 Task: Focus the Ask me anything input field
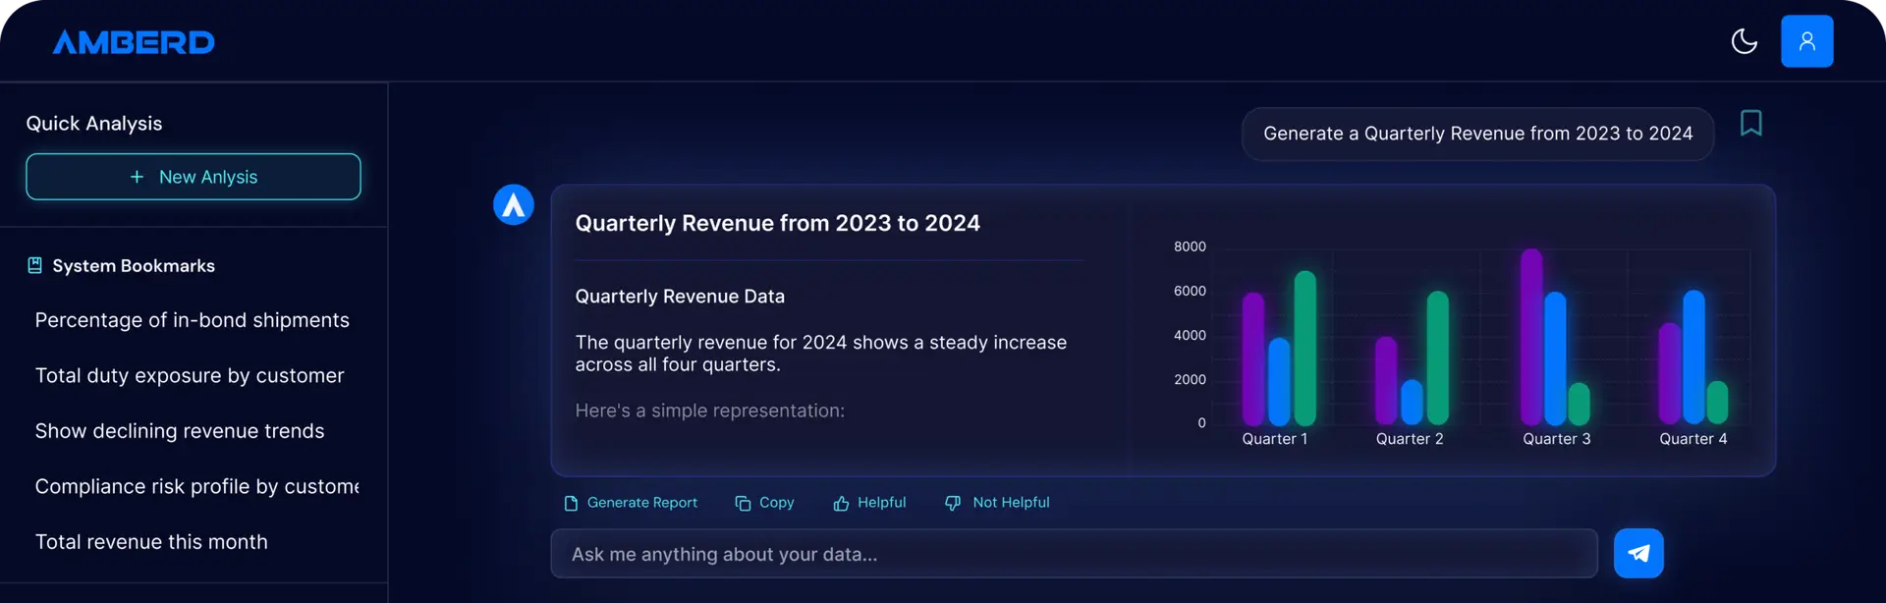[x=1073, y=554]
